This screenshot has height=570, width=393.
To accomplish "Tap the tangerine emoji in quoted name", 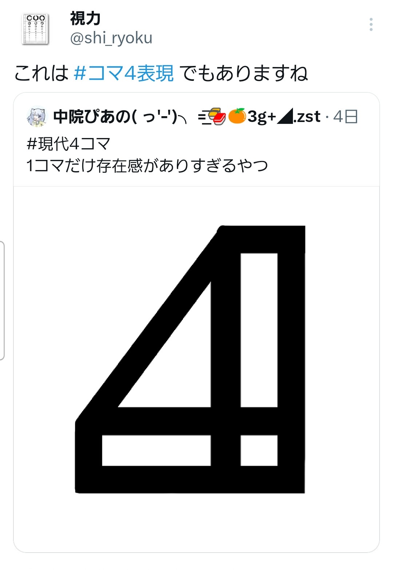I will [237, 116].
